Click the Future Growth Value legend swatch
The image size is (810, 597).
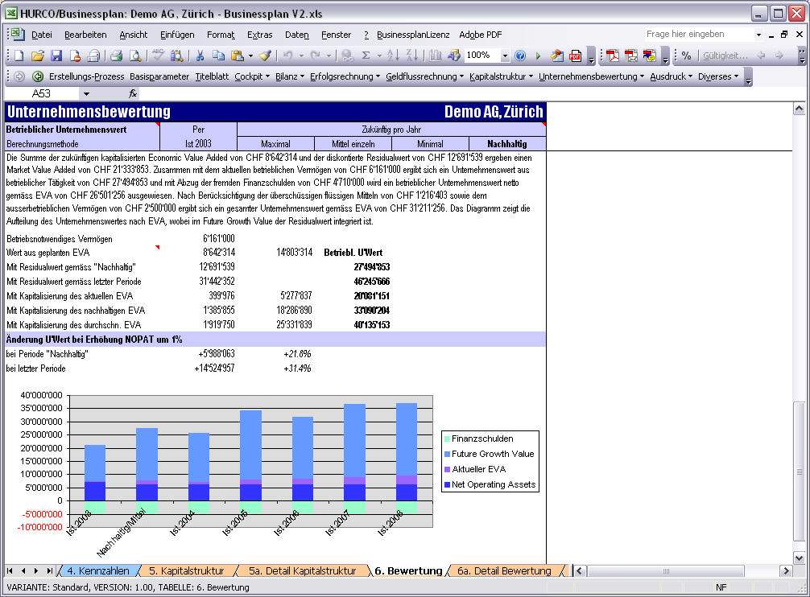[x=447, y=454]
